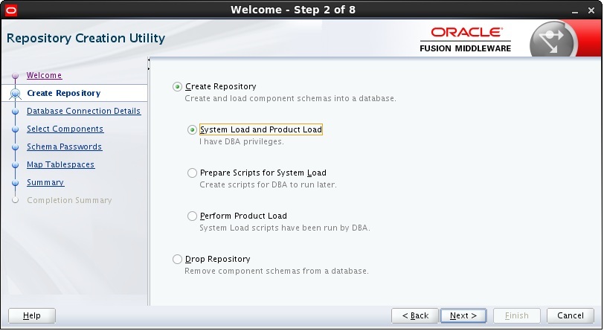Collapse the navigation pane with splitter arrow
This screenshot has height=331, width=604.
149,60
